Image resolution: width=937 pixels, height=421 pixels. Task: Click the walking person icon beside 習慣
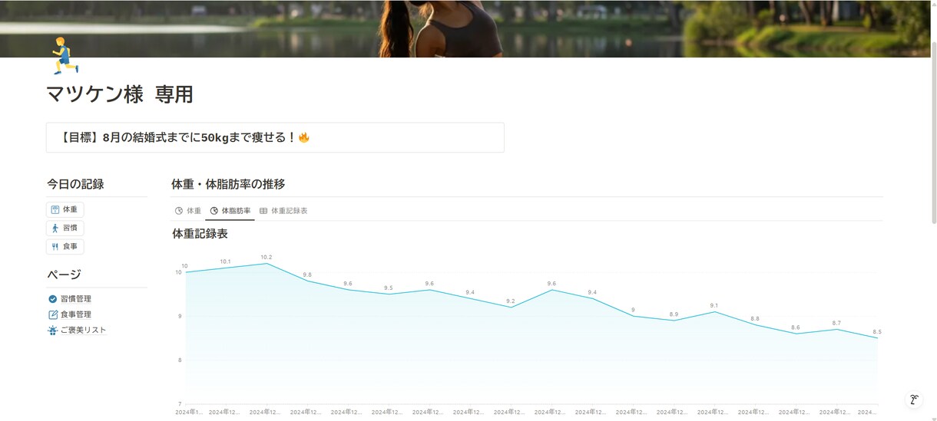click(x=55, y=228)
